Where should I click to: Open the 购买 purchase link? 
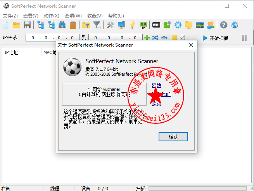click(x=157, y=103)
